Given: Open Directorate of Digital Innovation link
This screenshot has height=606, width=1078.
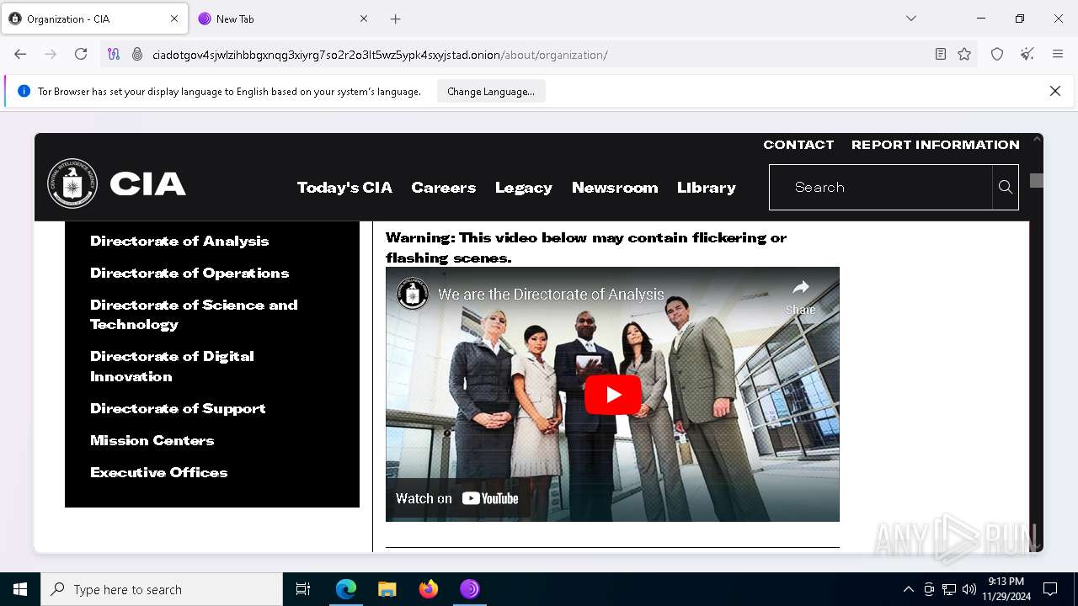Looking at the screenshot, I should point(172,366).
